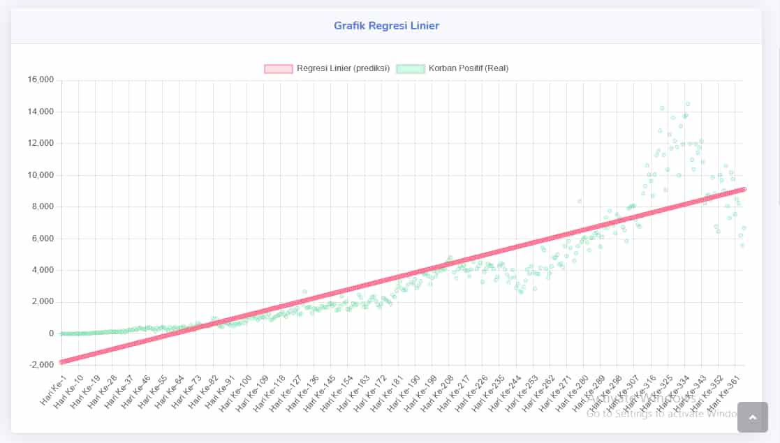Image resolution: width=780 pixels, height=443 pixels.
Task: Click last pink regression point at chart's right end
Action: click(x=744, y=189)
